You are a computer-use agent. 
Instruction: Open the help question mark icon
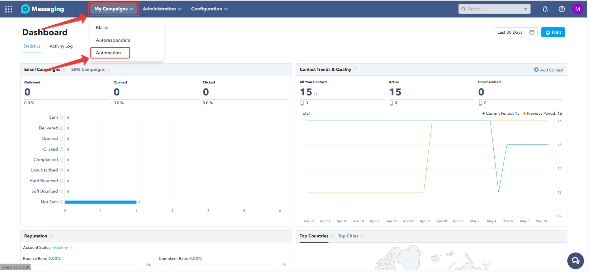point(562,9)
